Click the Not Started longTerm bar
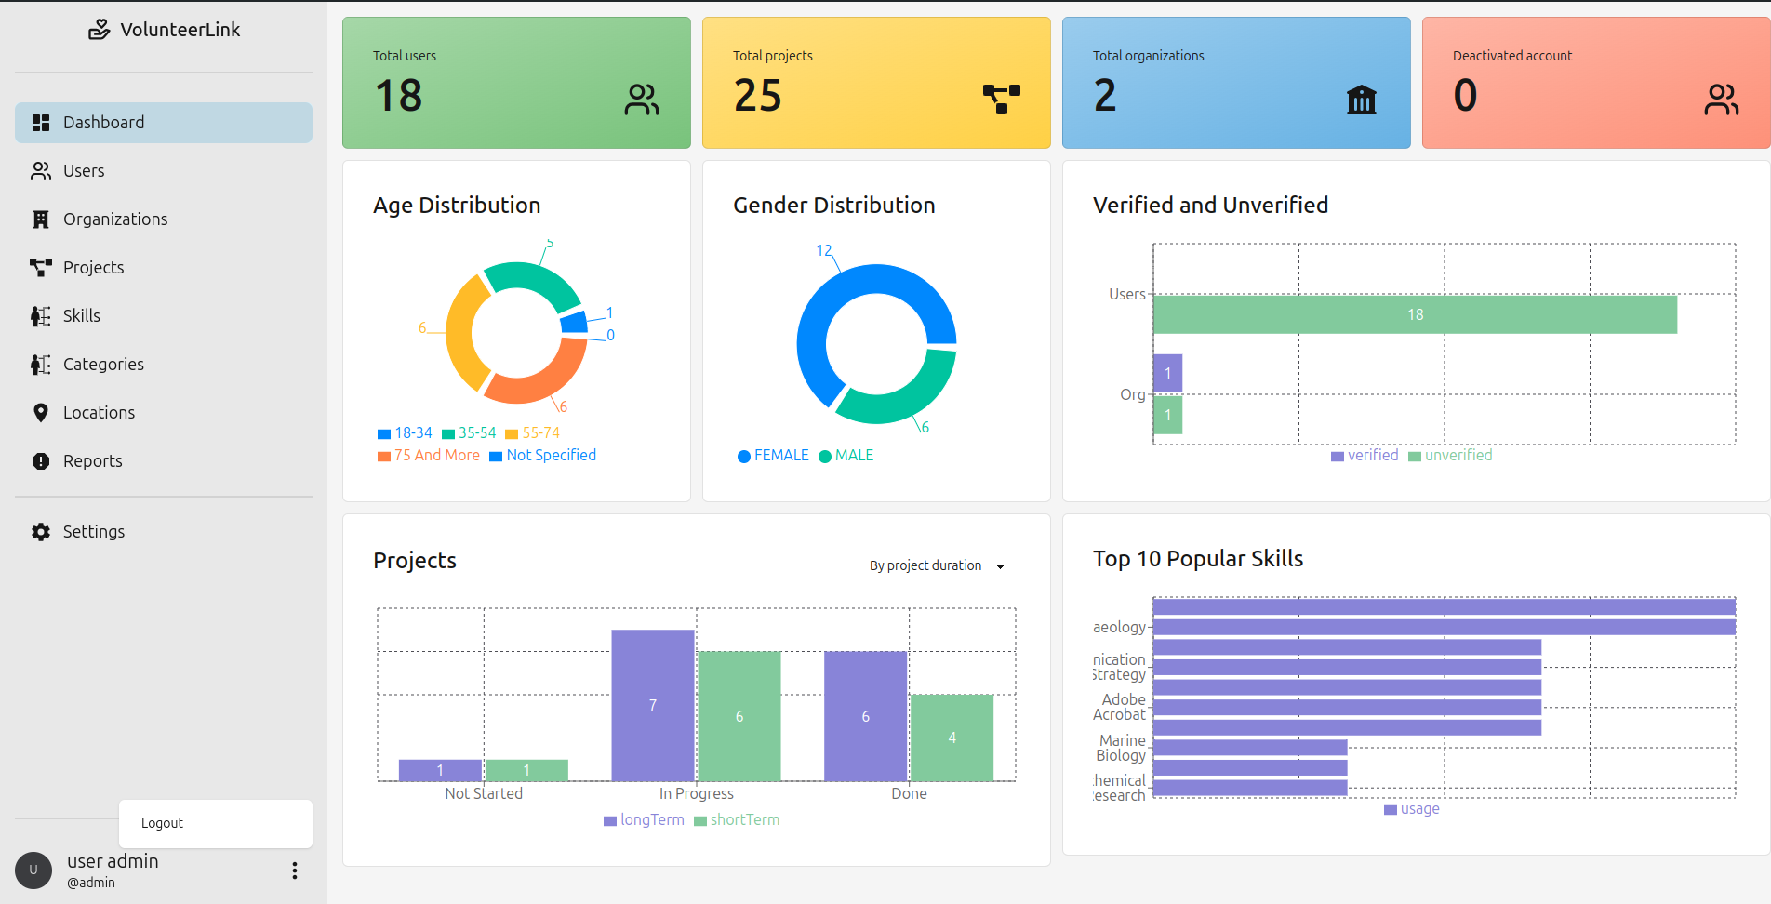Viewport: 1771px width, 904px height. pyautogui.click(x=440, y=770)
